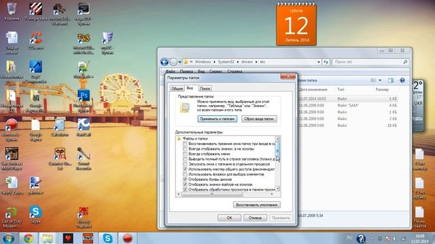Viewport: 435px width, 244px height.
Task: Select the Skype shortcut on the desktop
Action: (x=35, y=215)
